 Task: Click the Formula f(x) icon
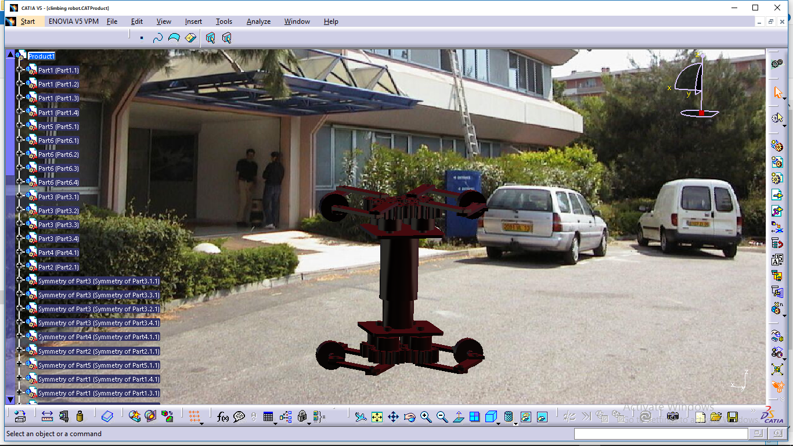(x=223, y=416)
